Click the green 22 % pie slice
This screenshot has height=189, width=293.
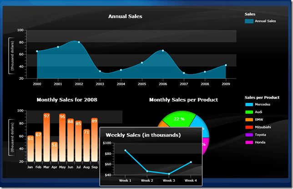pyautogui.click(x=179, y=119)
